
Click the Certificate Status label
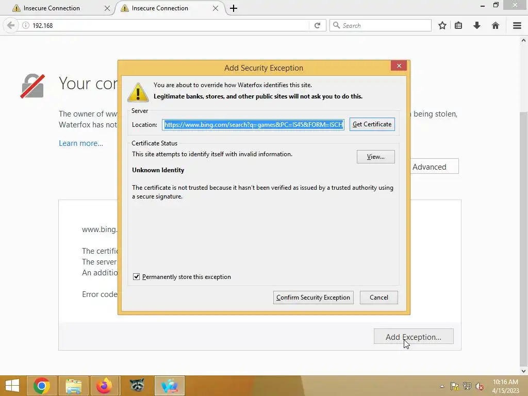click(154, 143)
